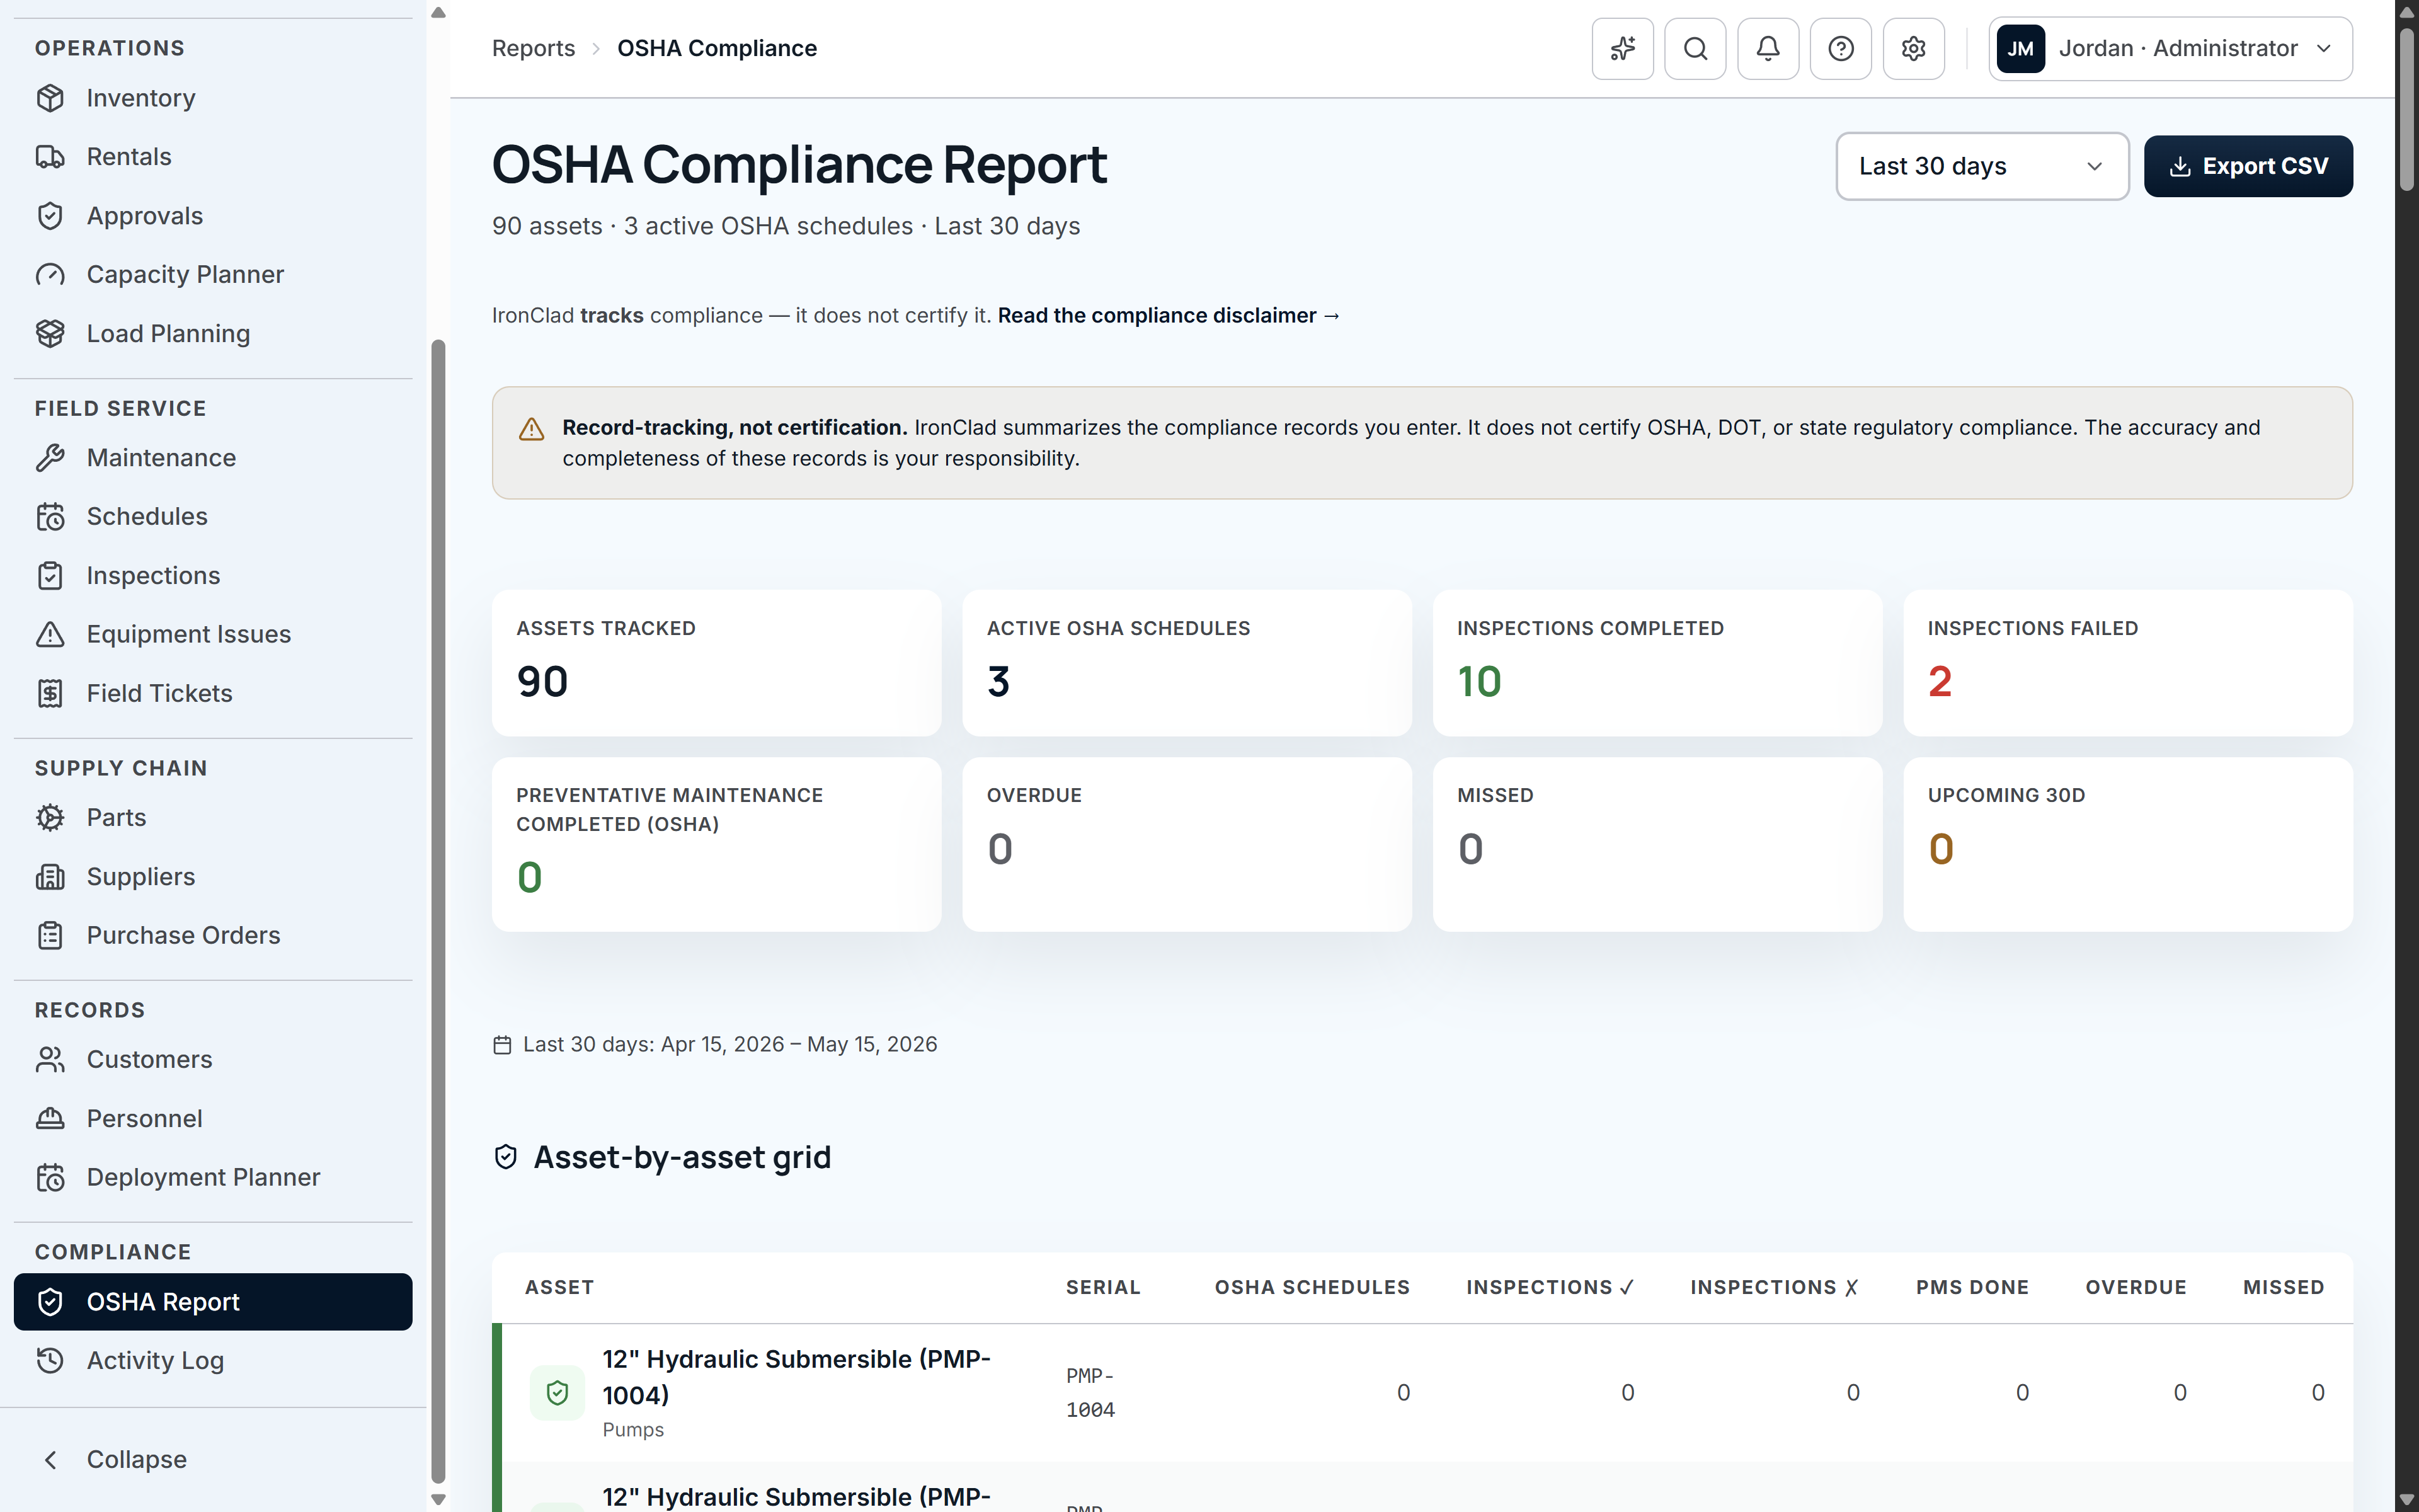Click the Inspections Failed card
Image resolution: width=2419 pixels, height=1512 pixels.
click(x=2127, y=663)
